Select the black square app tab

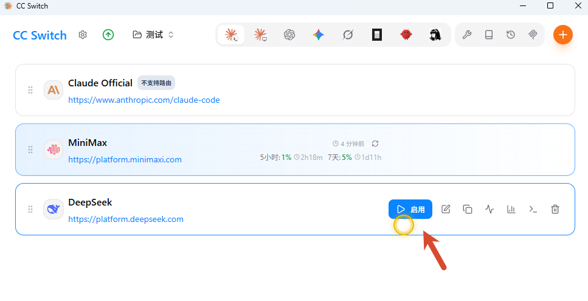[x=377, y=35]
